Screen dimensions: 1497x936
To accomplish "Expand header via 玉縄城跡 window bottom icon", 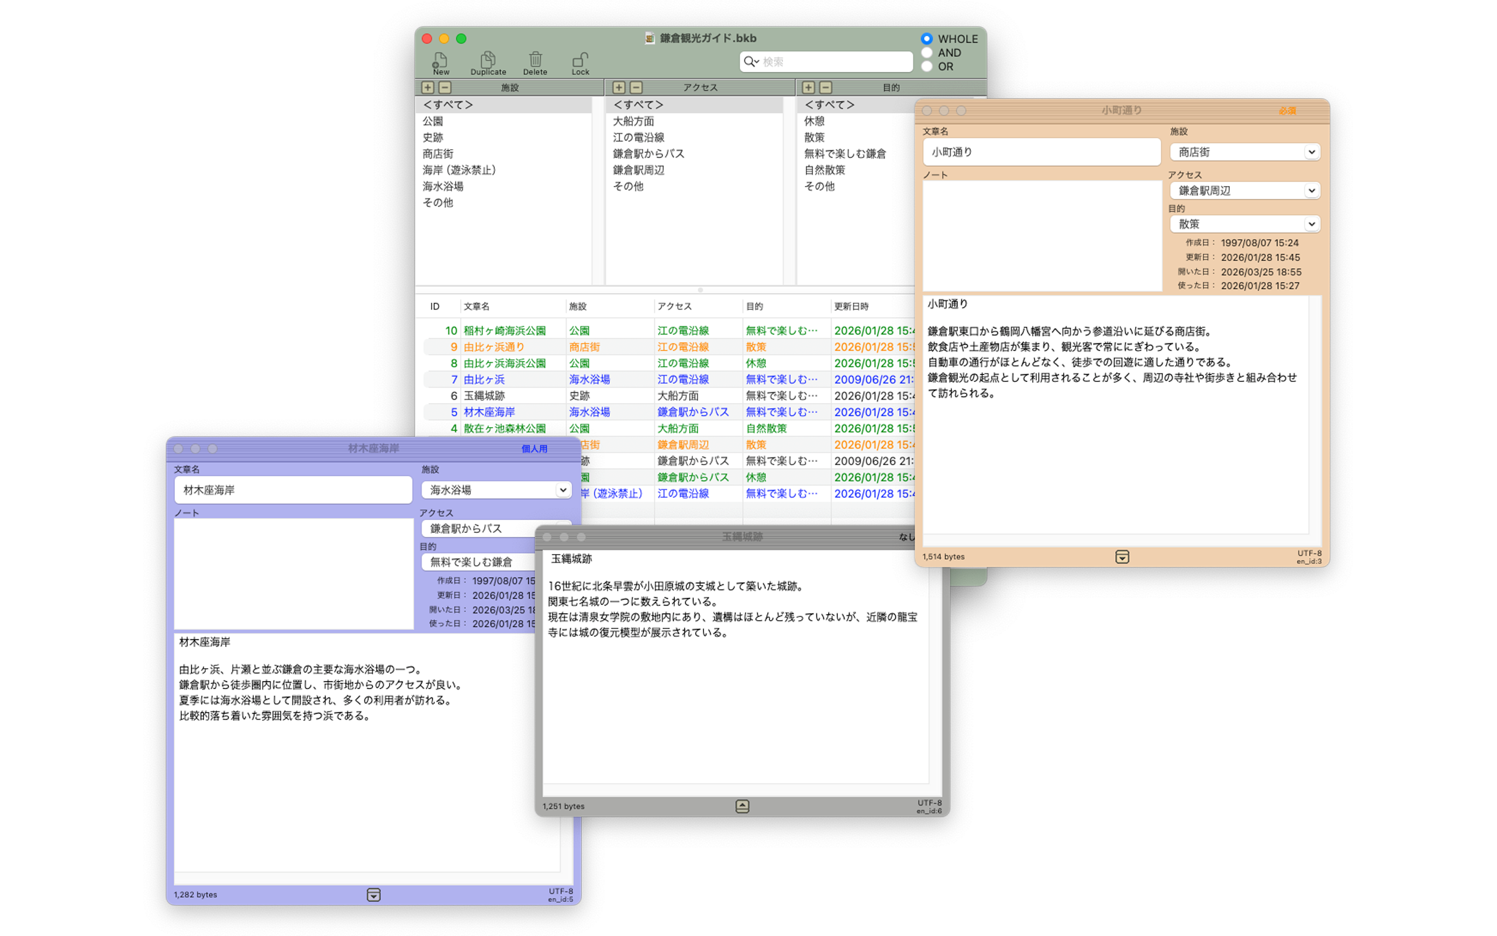I will click(x=741, y=806).
